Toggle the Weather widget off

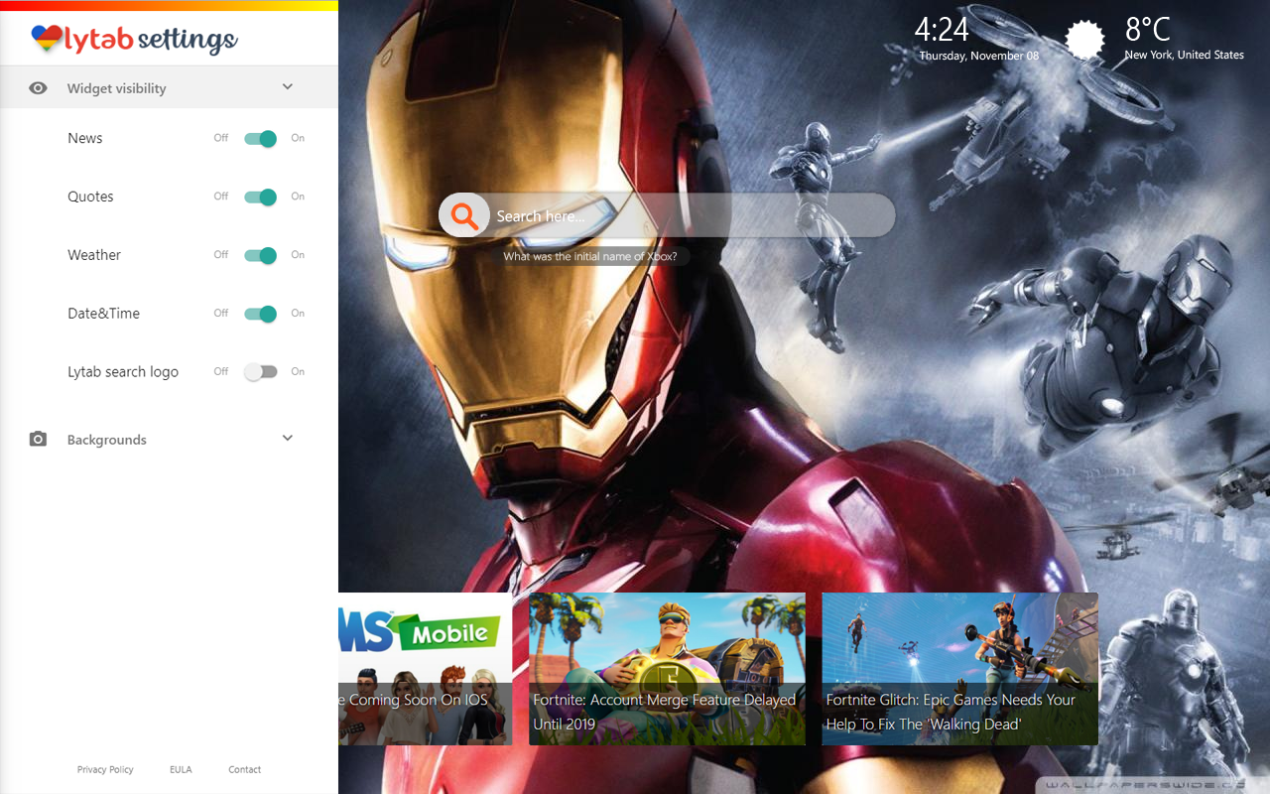(261, 255)
